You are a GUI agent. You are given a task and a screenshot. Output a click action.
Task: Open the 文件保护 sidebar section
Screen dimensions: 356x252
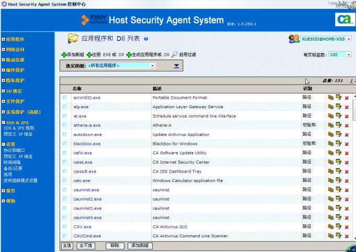15,101
